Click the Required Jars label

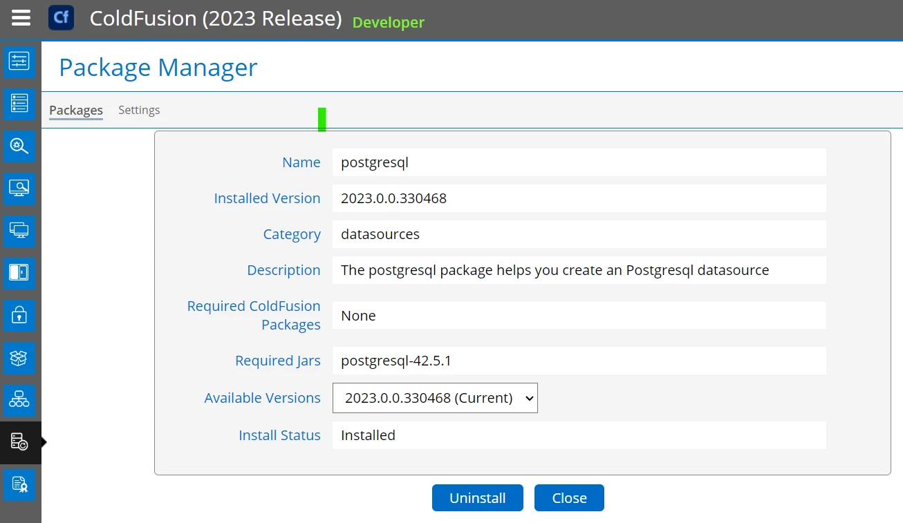click(278, 361)
